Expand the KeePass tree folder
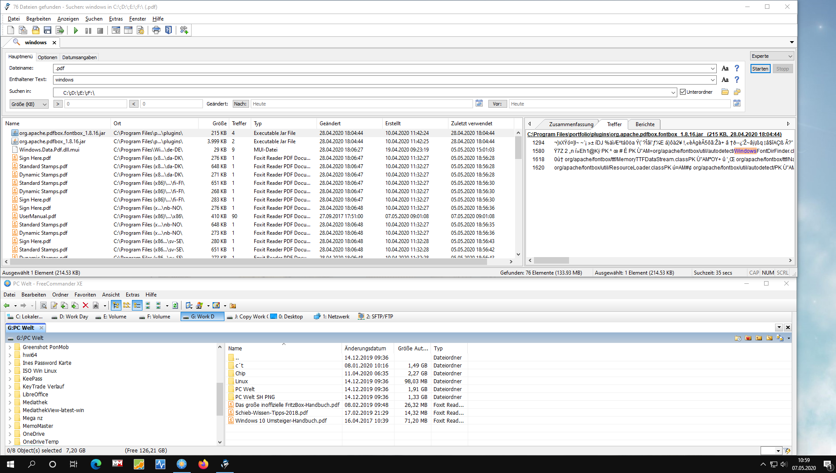836x473 pixels. [x=10, y=379]
